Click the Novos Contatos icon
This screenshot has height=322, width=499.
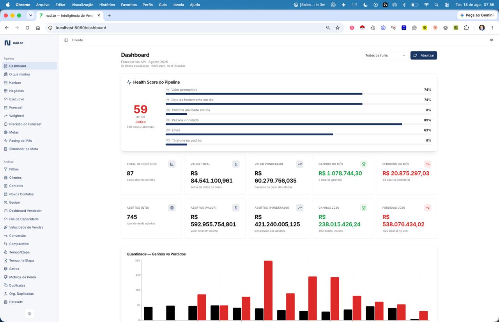click(5, 194)
